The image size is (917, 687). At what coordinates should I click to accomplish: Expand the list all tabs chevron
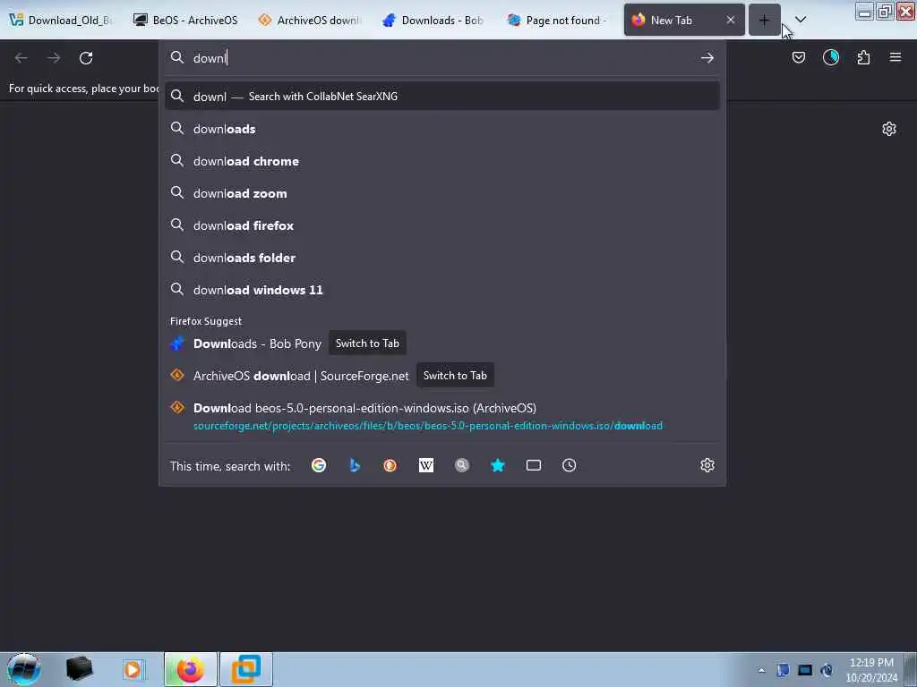(x=801, y=20)
